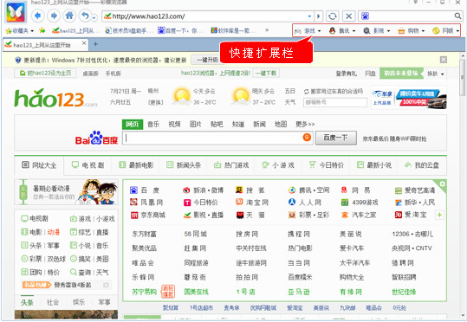Image resolution: width=467 pixels, height=322 pixels.
Task: Click the 暑期必看动漫 anime banner
Action: [66, 192]
